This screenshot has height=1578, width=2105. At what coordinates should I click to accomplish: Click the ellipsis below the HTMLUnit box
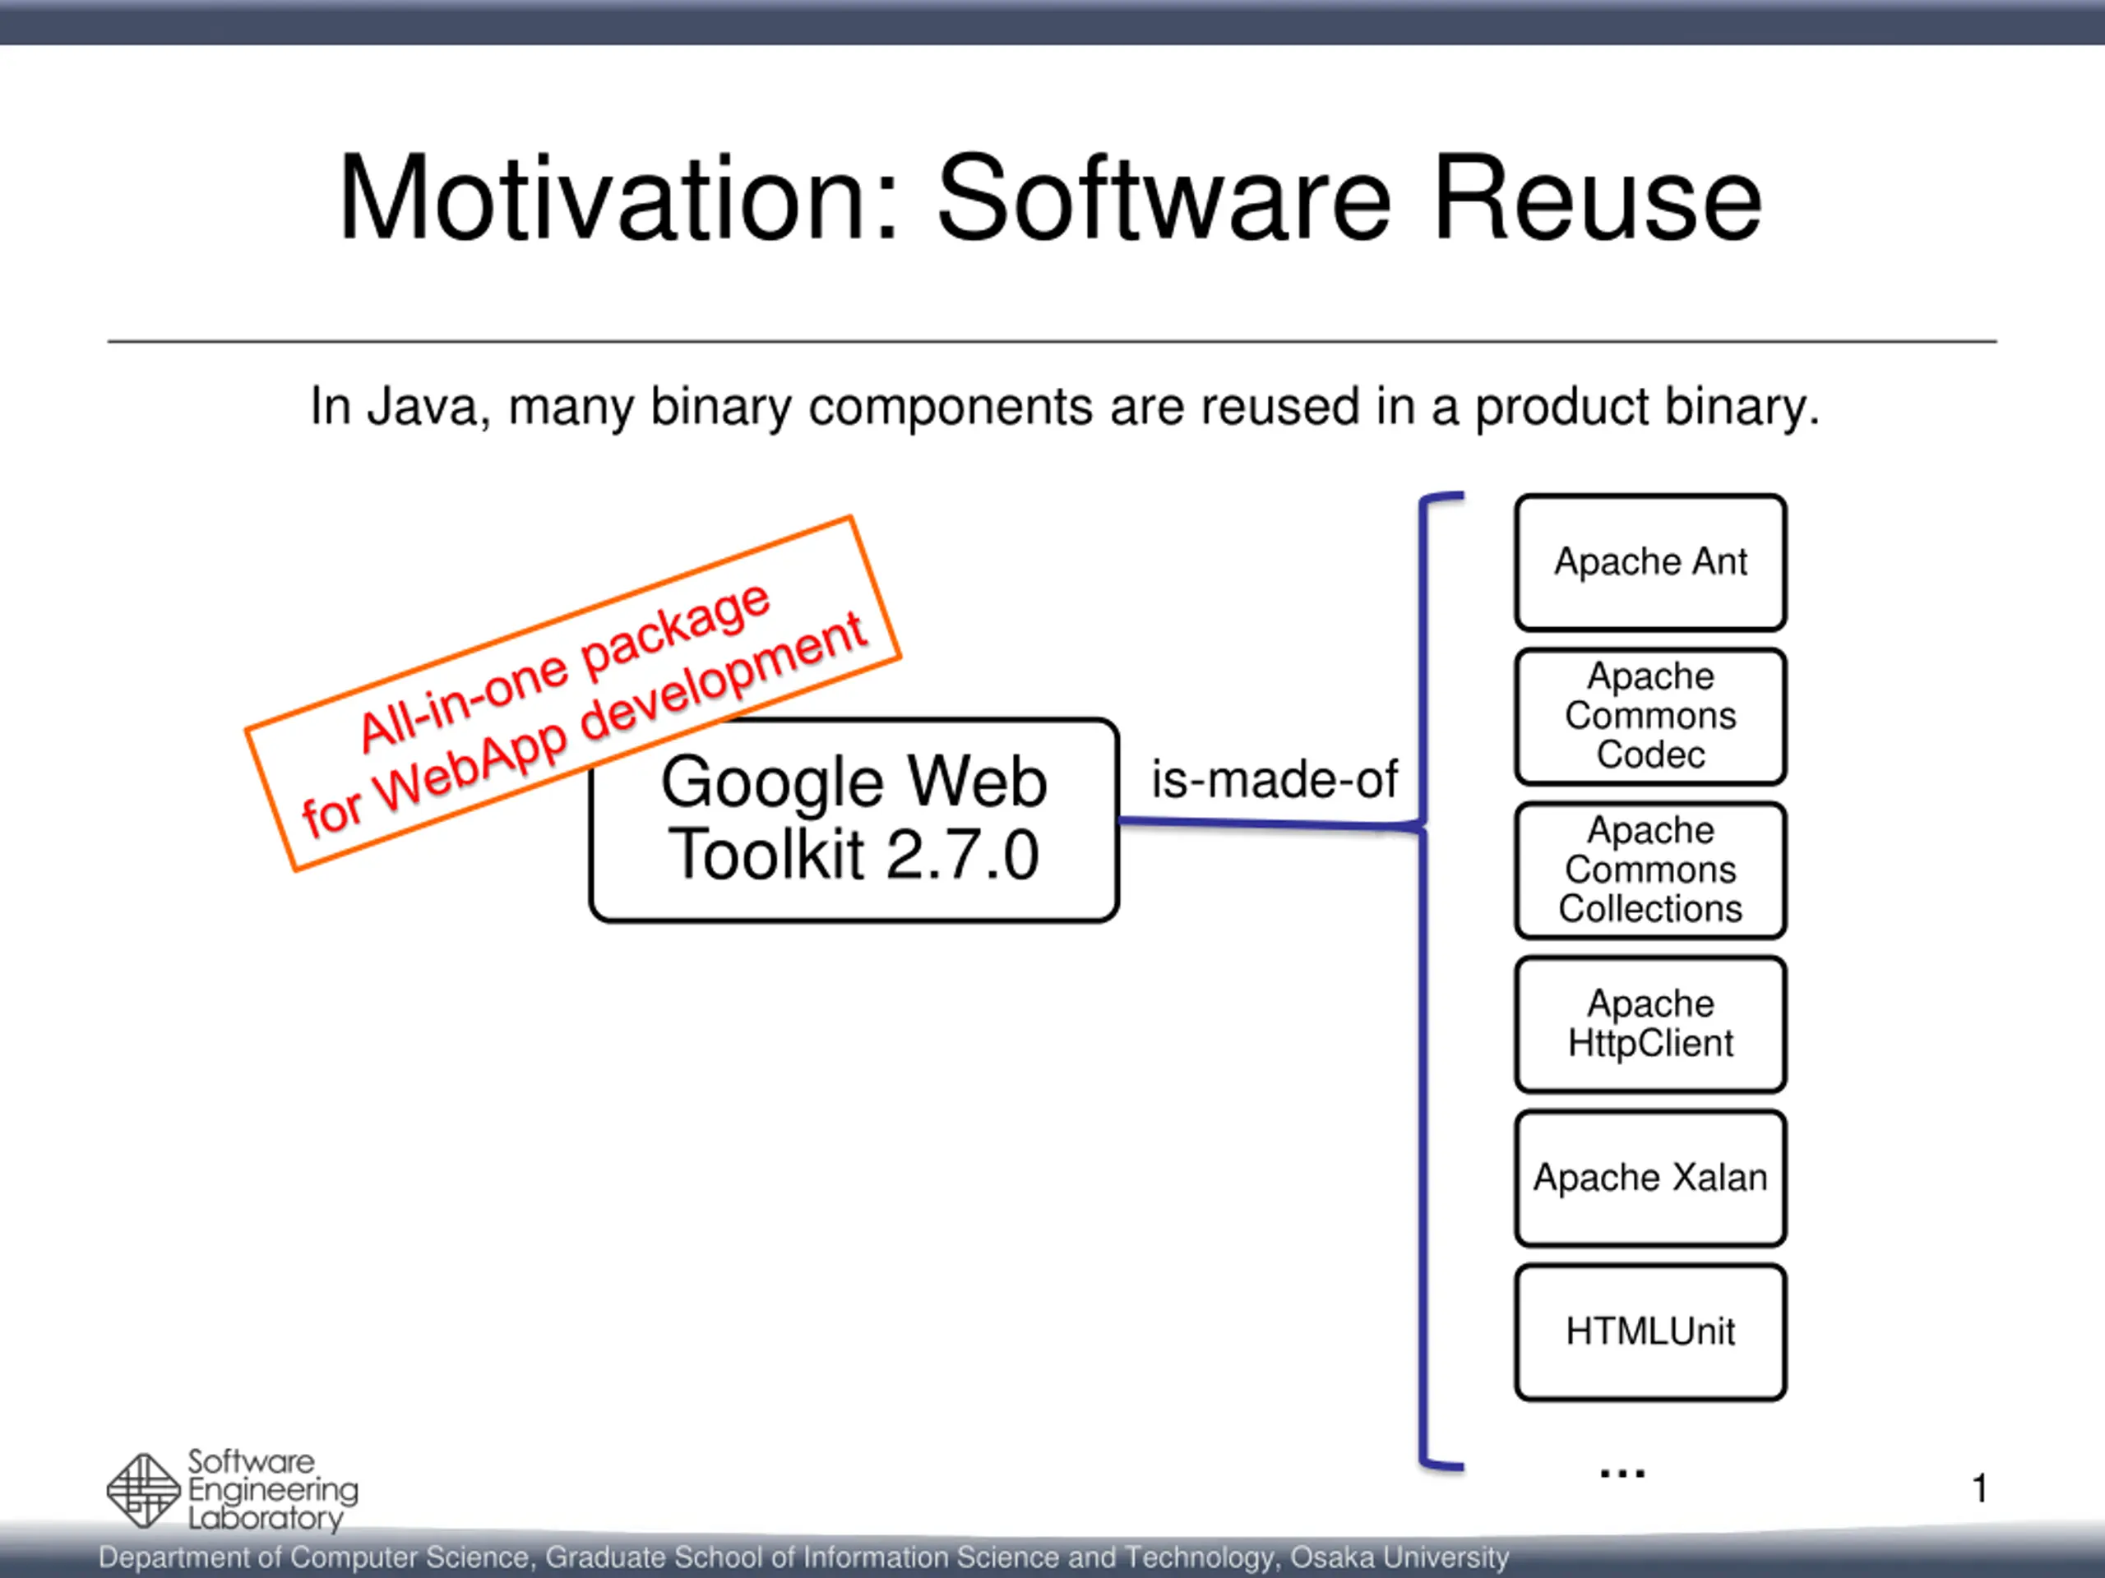pos(1622,1474)
